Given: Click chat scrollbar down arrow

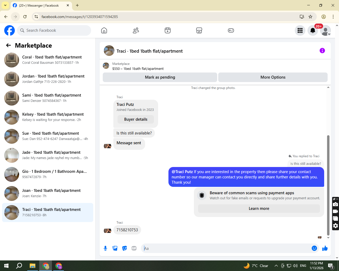Looking at the screenshot, I should pos(328,238).
